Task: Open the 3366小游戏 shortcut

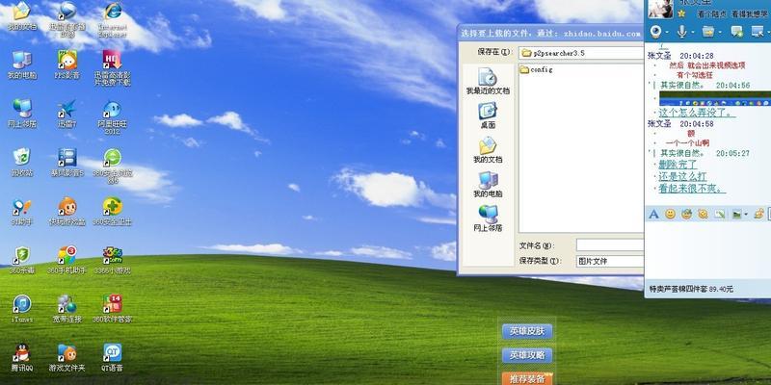Action: (x=112, y=260)
